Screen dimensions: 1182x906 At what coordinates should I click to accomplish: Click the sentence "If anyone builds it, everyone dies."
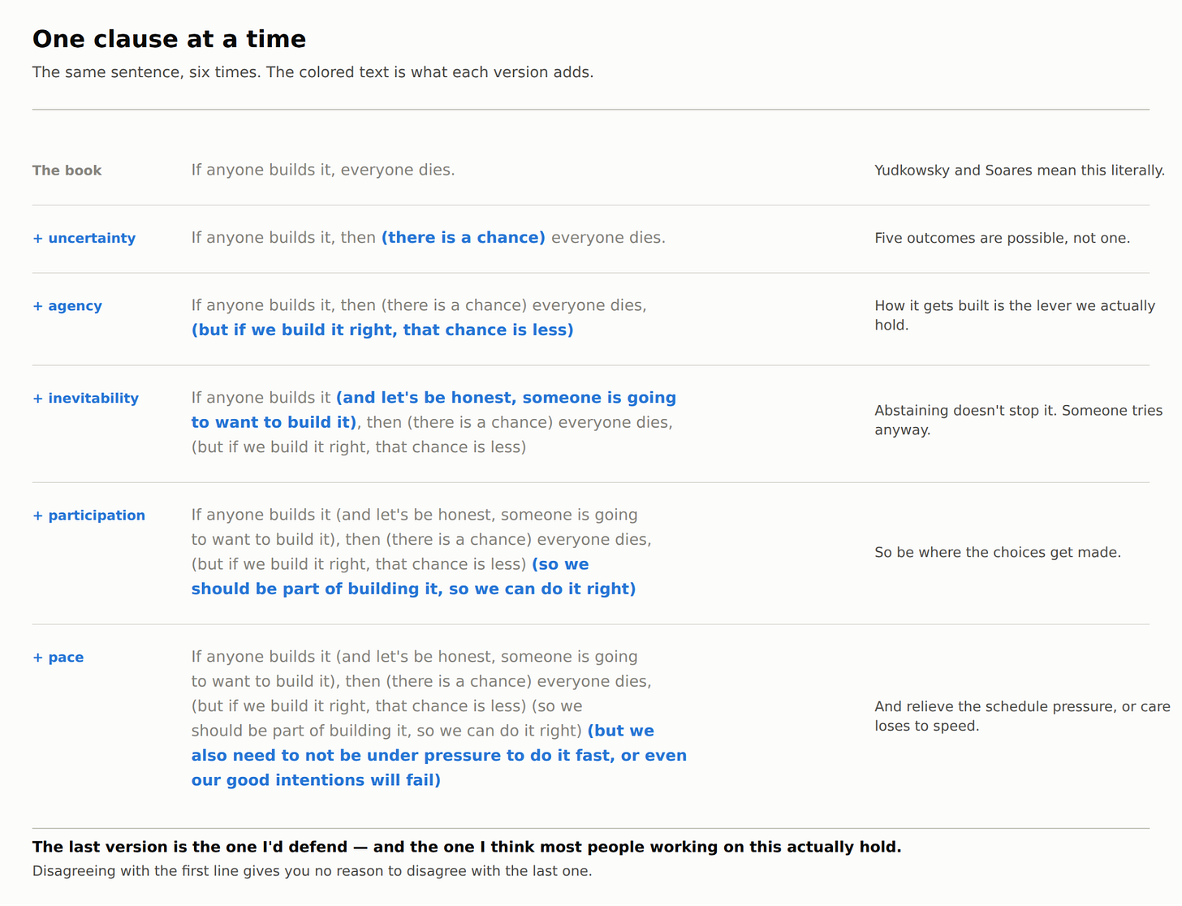(323, 170)
